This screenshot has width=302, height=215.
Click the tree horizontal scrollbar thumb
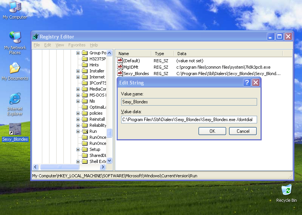[60, 167]
